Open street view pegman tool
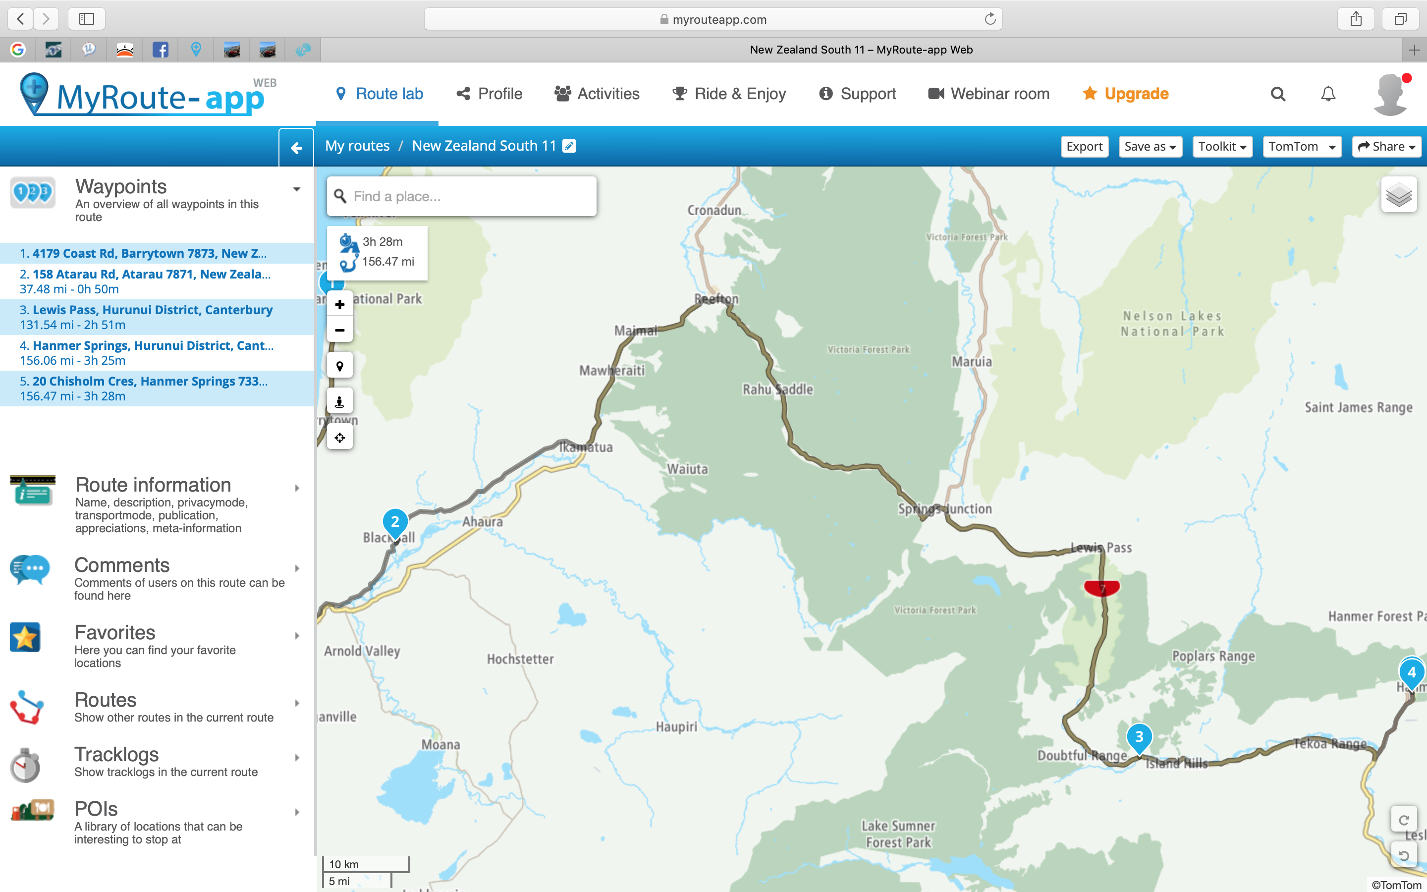This screenshot has height=892, width=1427. pos(339,402)
